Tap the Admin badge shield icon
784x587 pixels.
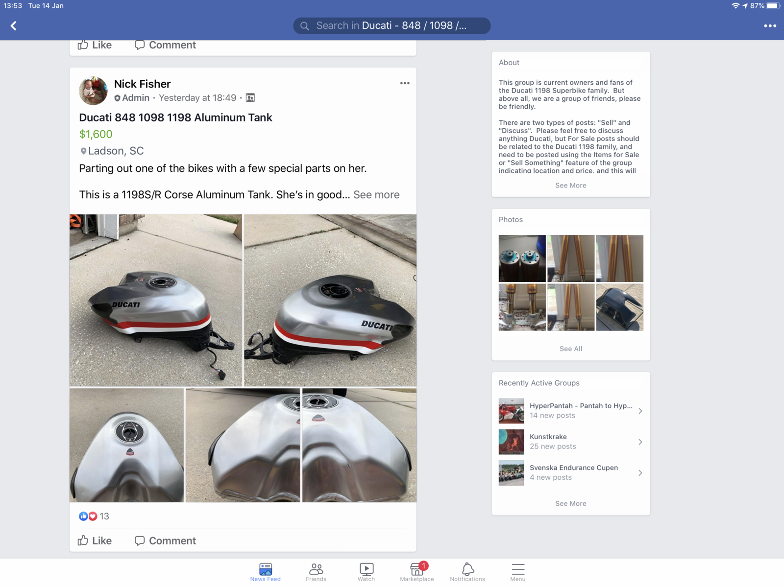[117, 98]
